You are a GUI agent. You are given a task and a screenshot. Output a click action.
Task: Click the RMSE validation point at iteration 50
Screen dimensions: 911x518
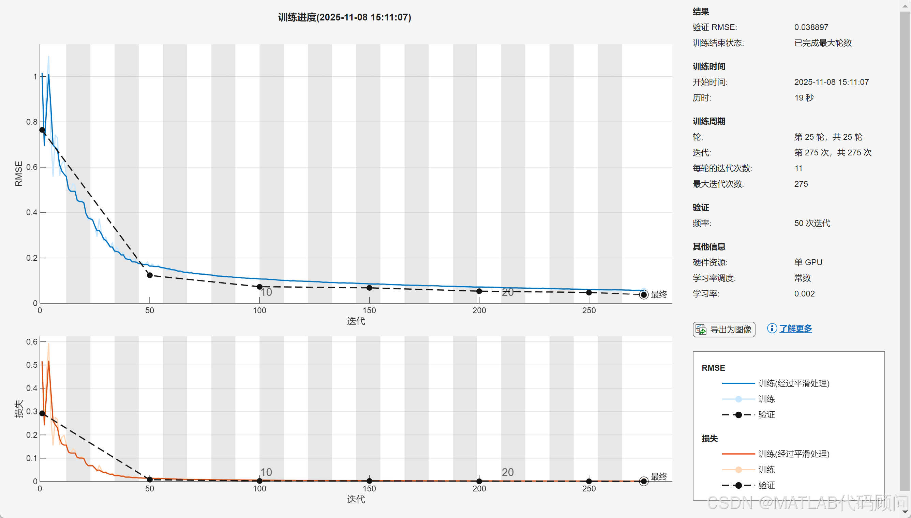coord(150,275)
